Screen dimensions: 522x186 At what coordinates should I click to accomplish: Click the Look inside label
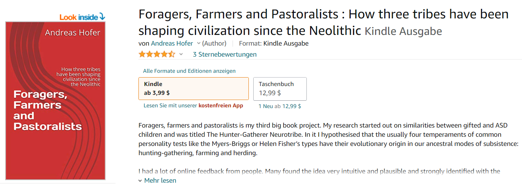(79, 17)
